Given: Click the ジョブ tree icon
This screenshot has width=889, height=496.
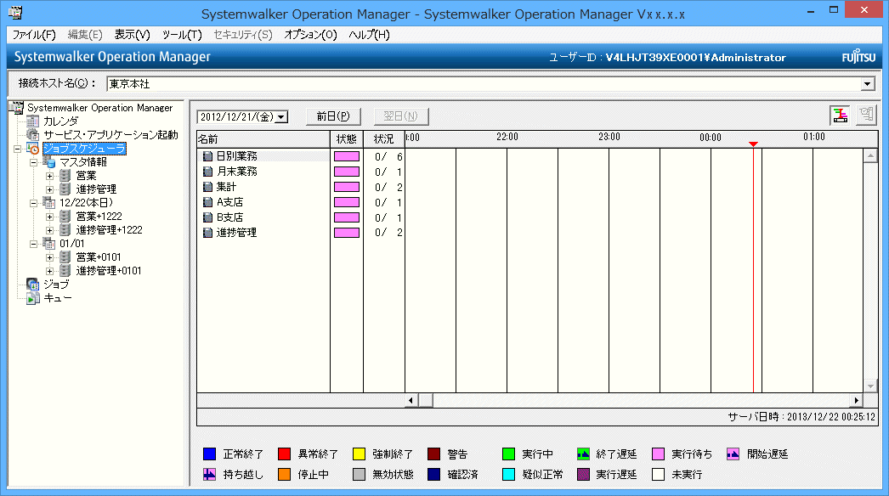Looking at the screenshot, I should [33, 285].
